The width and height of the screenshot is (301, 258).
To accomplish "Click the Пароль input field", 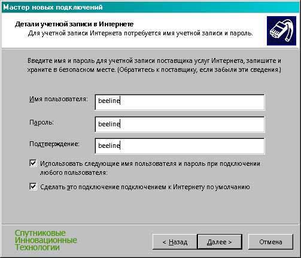I will point(180,125).
